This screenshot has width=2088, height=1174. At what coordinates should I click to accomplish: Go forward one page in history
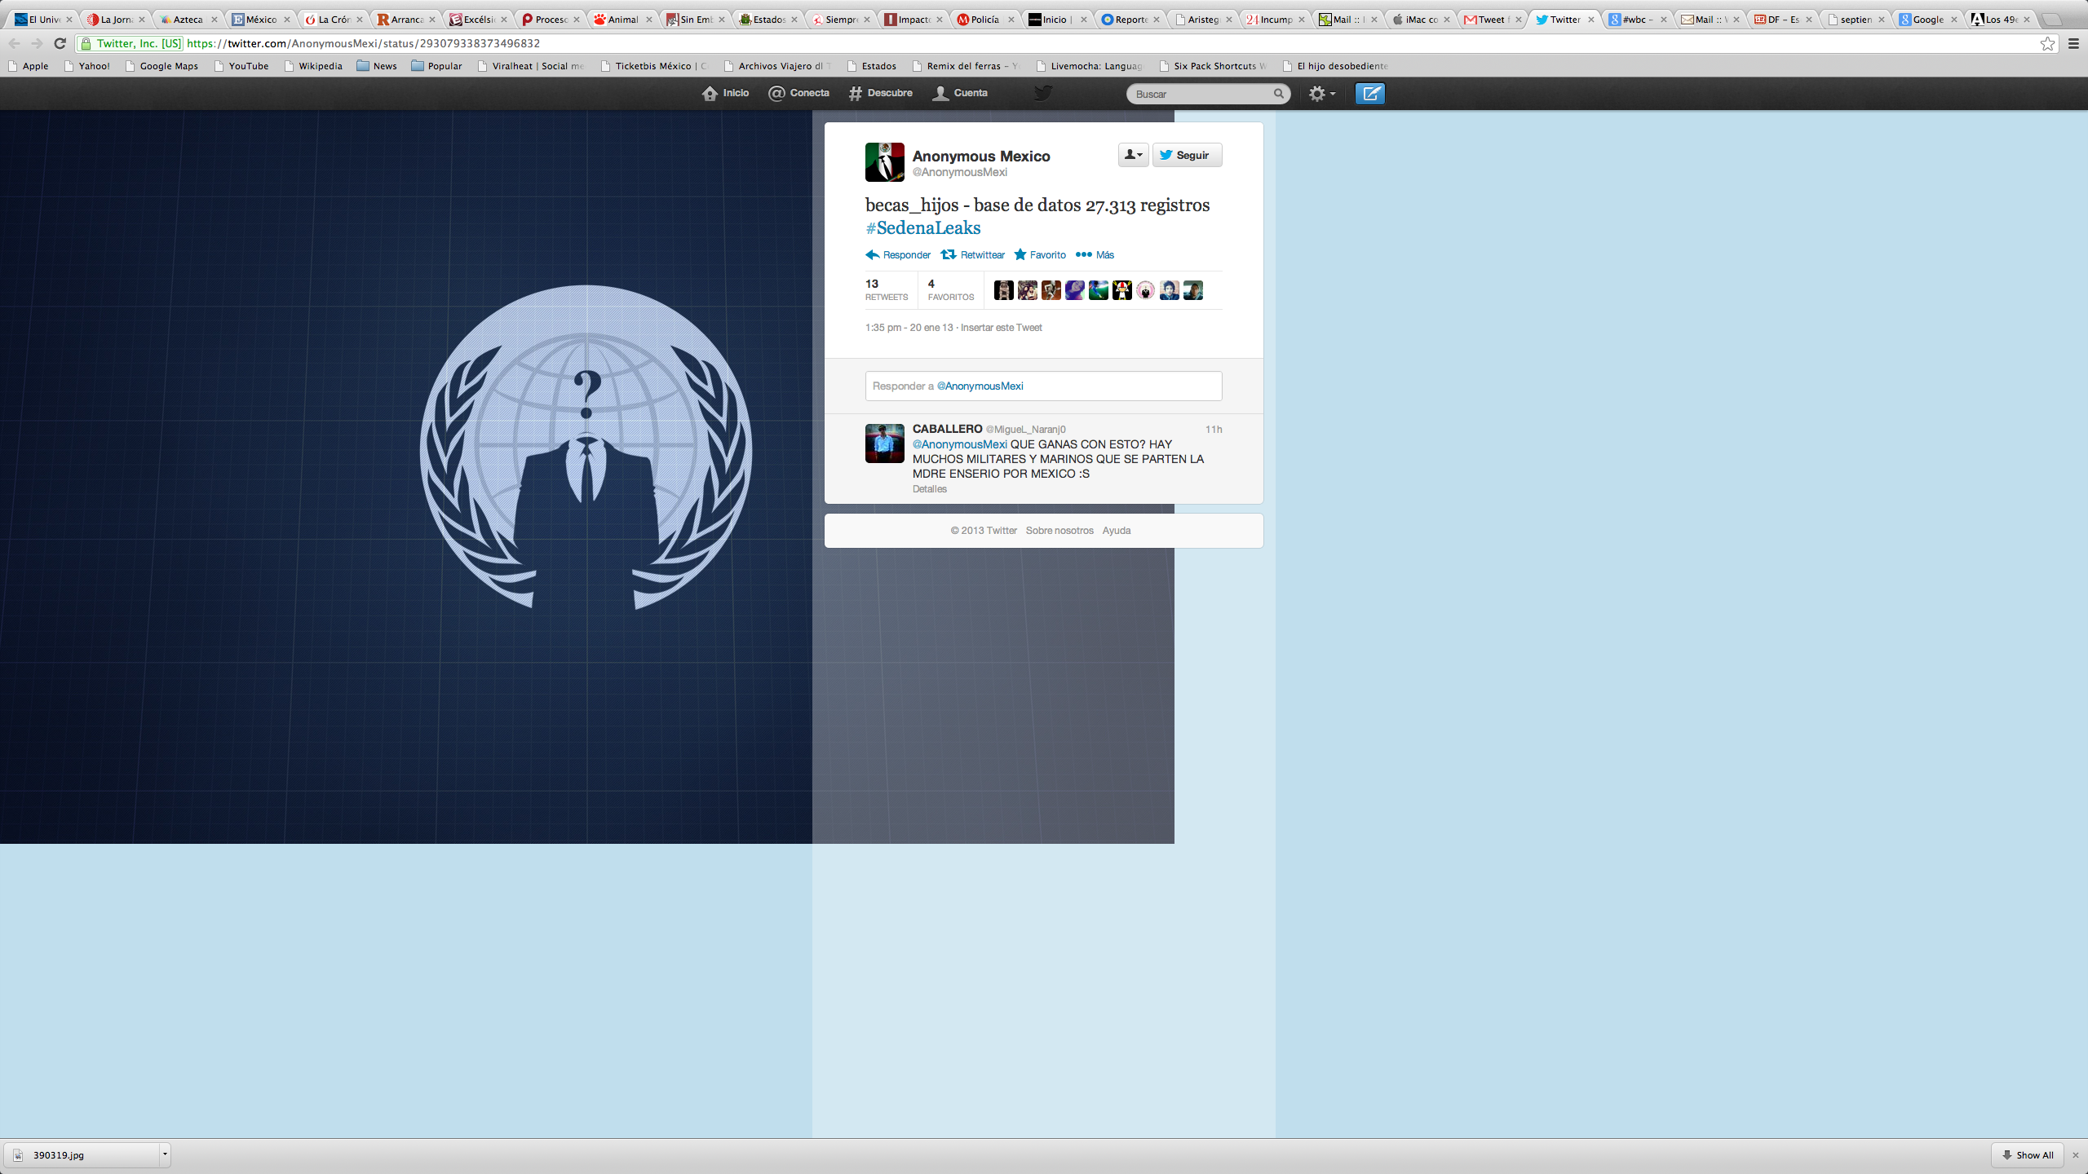37,43
